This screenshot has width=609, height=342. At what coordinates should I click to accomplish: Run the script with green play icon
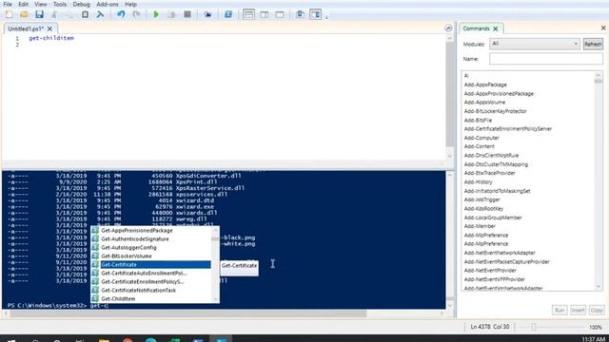tap(156, 15)
